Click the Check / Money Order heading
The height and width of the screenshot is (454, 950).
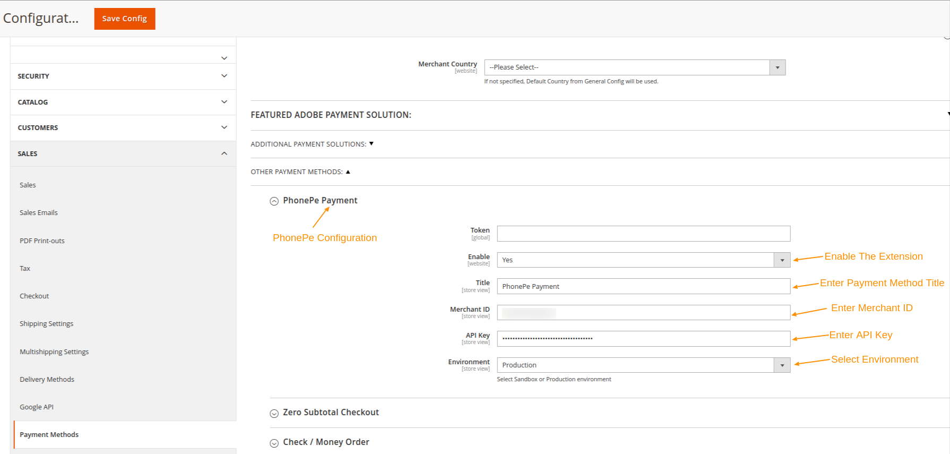point(326,442)
